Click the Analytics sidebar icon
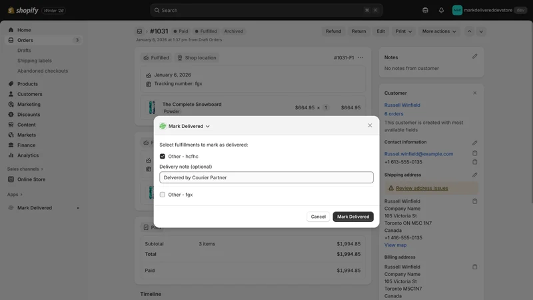The width and height of the screenshot is (533, 300). pos(11,155)
